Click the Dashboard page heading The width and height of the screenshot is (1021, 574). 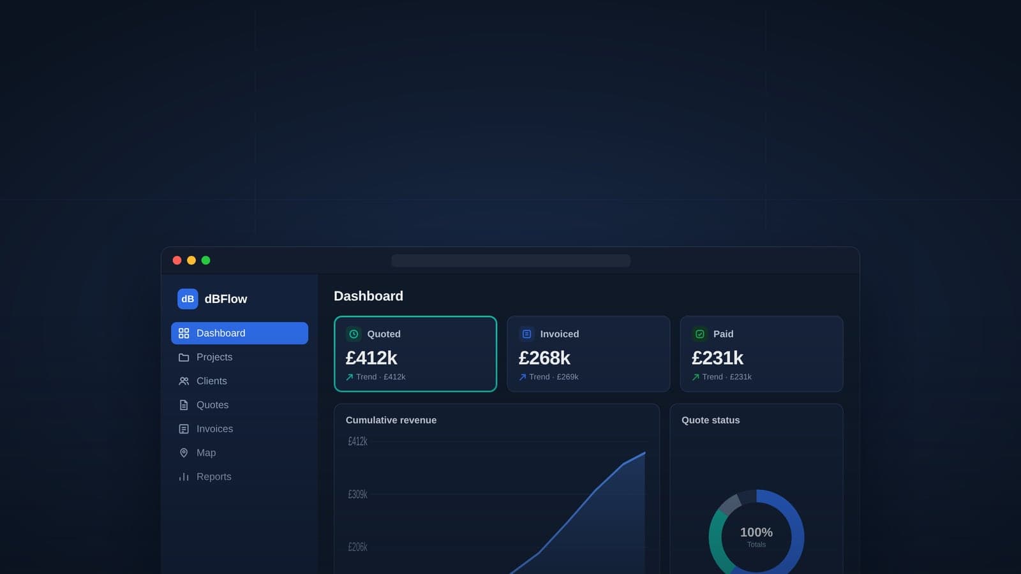tap(368, 296)
